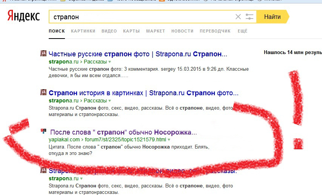Image resolution: width=322 pixels, height=195 pixels.
Task: Open advanced search settings sliders icon
Action: 249,17
